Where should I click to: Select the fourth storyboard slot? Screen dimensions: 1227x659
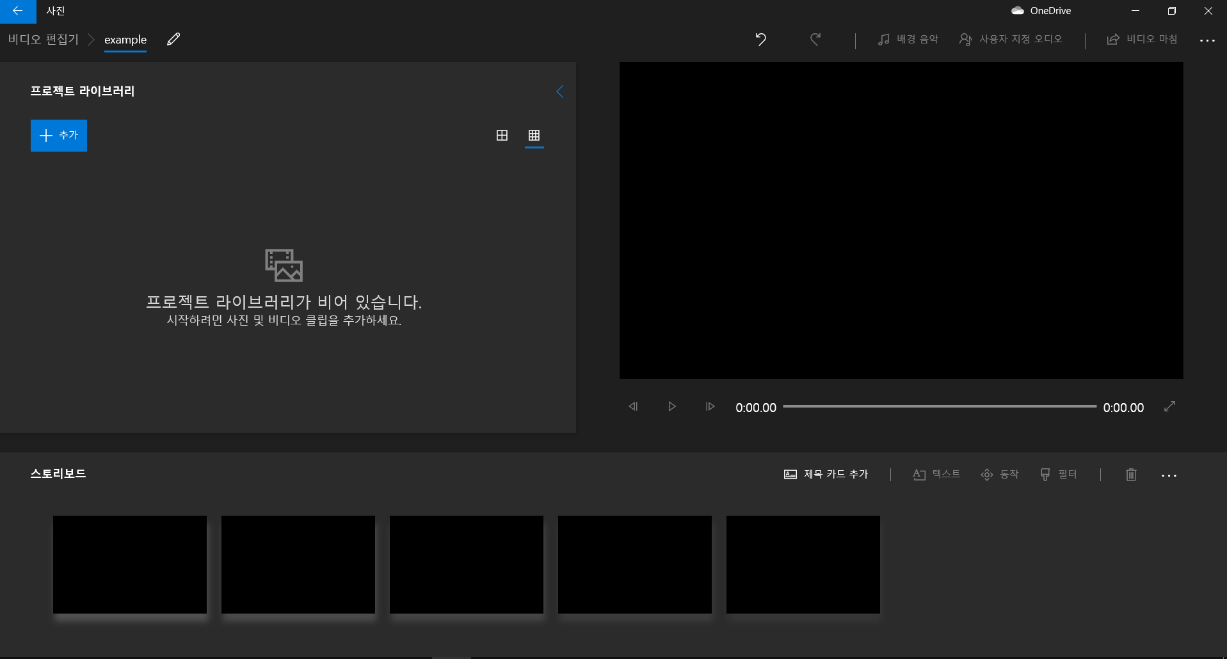(x=635, y=565)
